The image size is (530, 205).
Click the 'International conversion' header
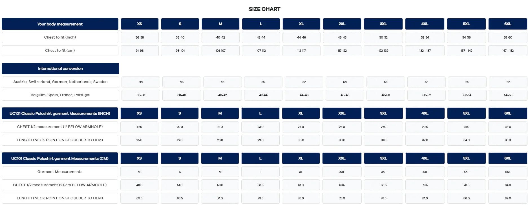point(60,69)
